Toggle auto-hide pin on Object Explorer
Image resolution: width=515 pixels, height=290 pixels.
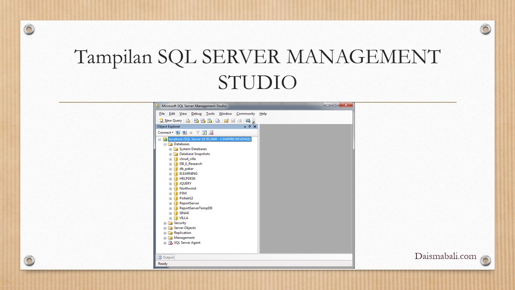[249, 126]
